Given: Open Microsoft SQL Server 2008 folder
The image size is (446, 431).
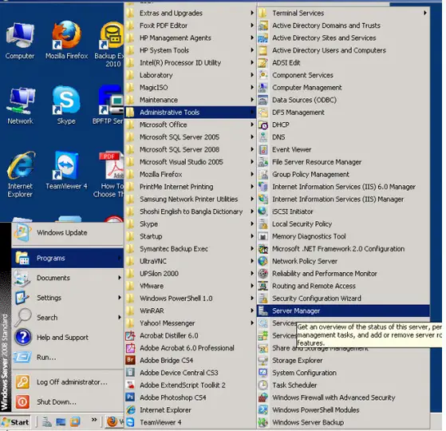Looking at the screenshot, I should [190, 149].
